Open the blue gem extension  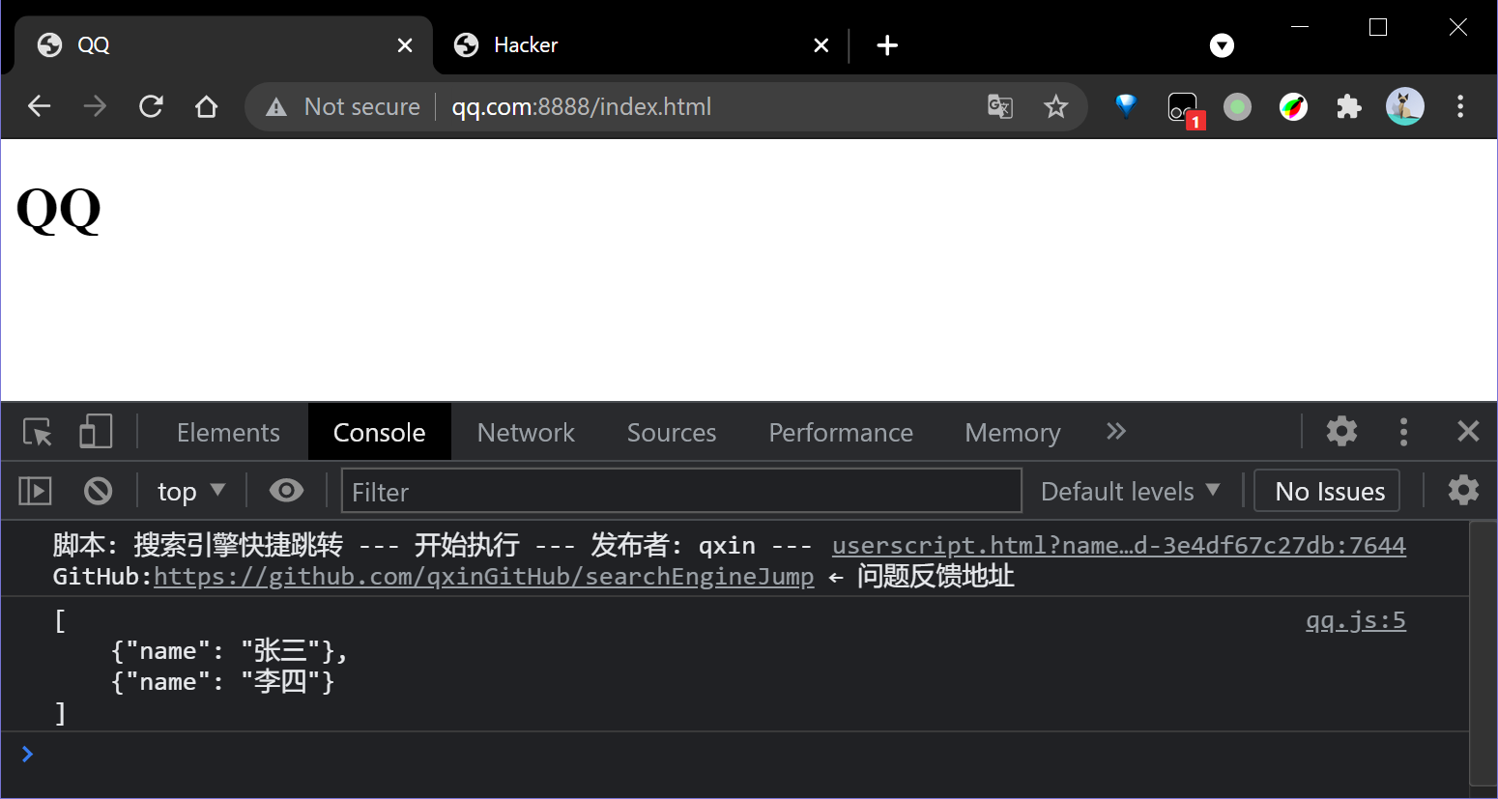[1126, 105]
